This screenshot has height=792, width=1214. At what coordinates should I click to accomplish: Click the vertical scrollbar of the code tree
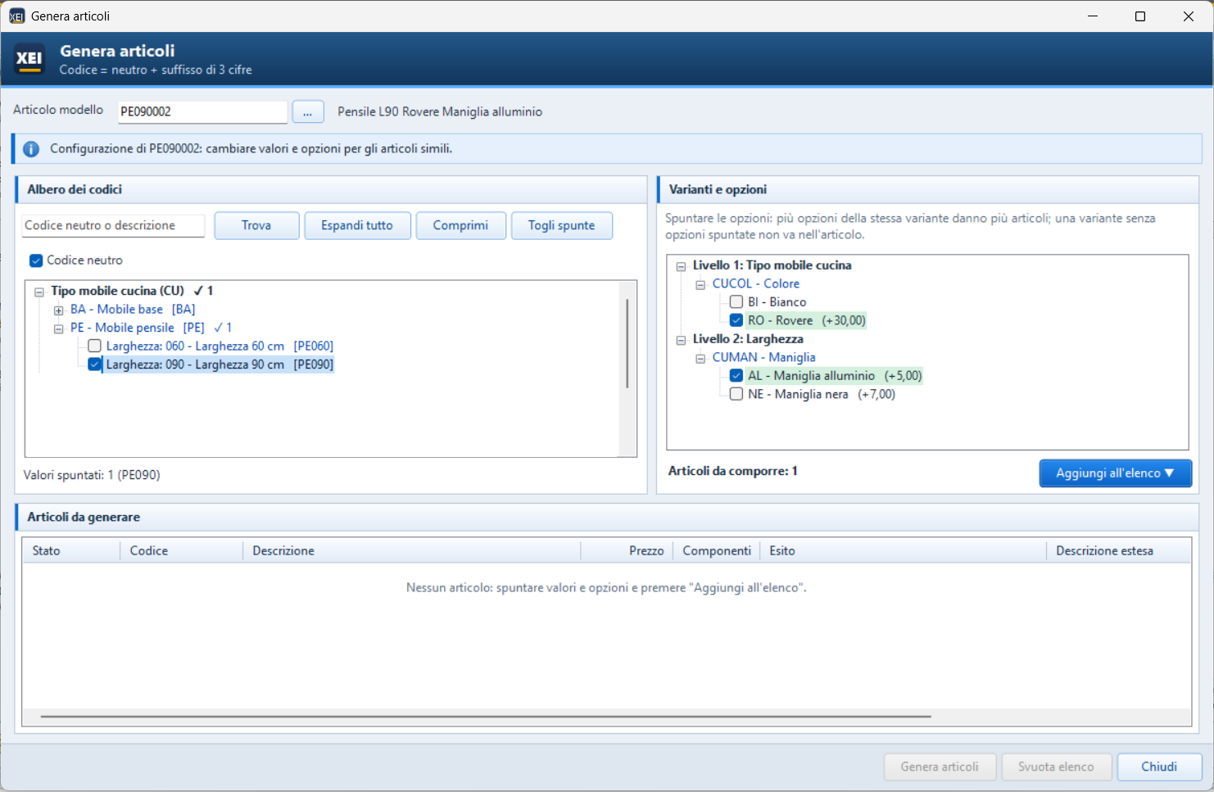click(627, 343)
